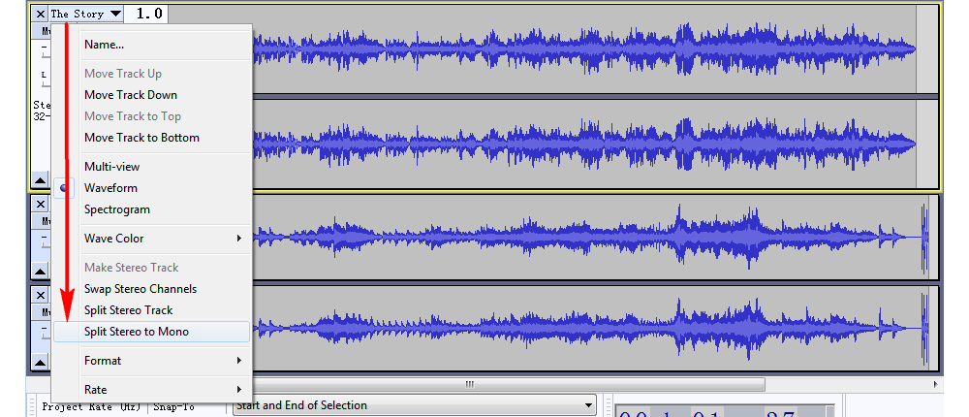Choose Split Stereo Track
This screenshot has height=417, width=969.
151,310
